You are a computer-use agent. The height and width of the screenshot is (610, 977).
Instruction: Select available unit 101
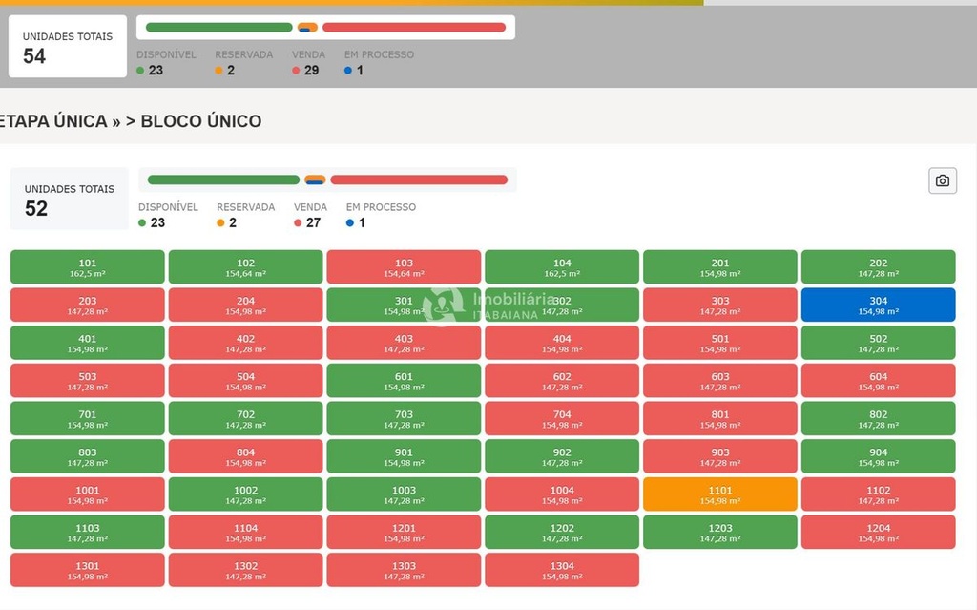87,267
